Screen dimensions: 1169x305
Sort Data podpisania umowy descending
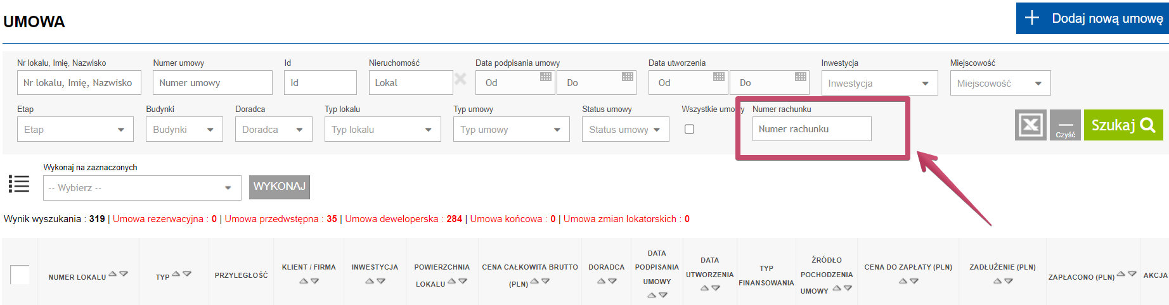663,295
